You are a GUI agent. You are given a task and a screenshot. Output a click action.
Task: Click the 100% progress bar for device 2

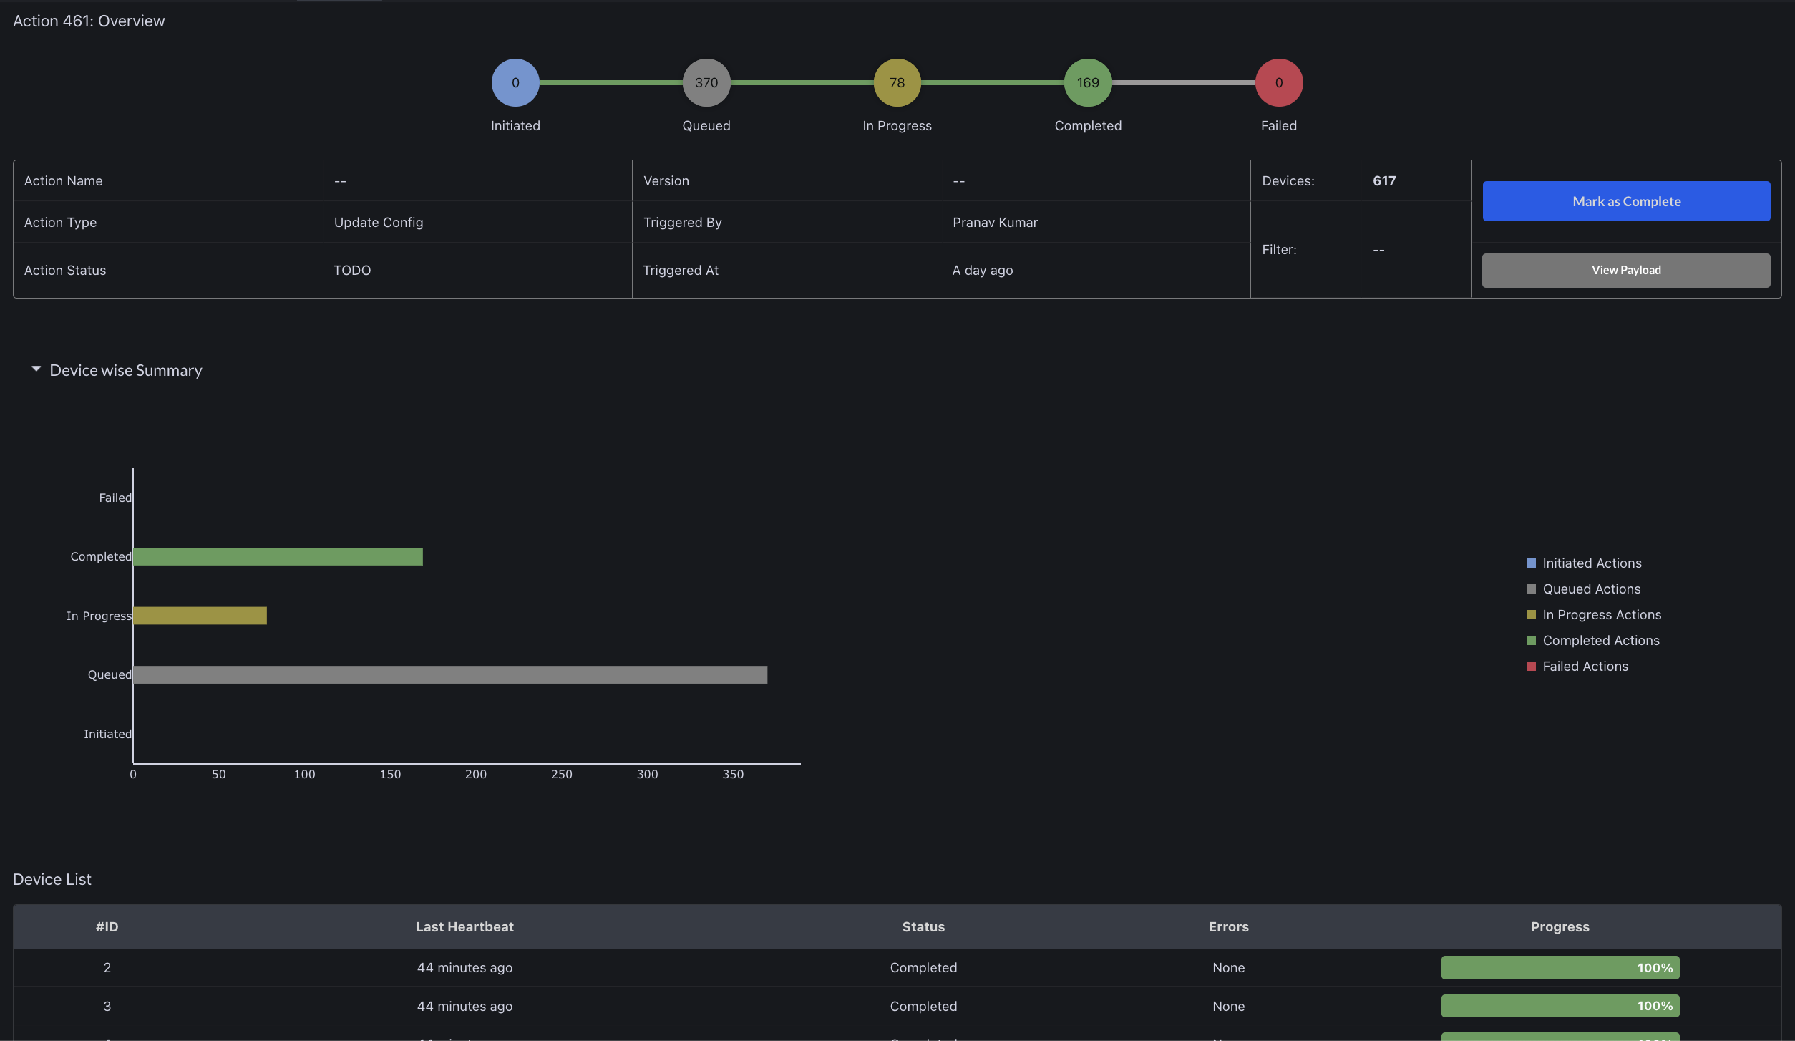1560,967
